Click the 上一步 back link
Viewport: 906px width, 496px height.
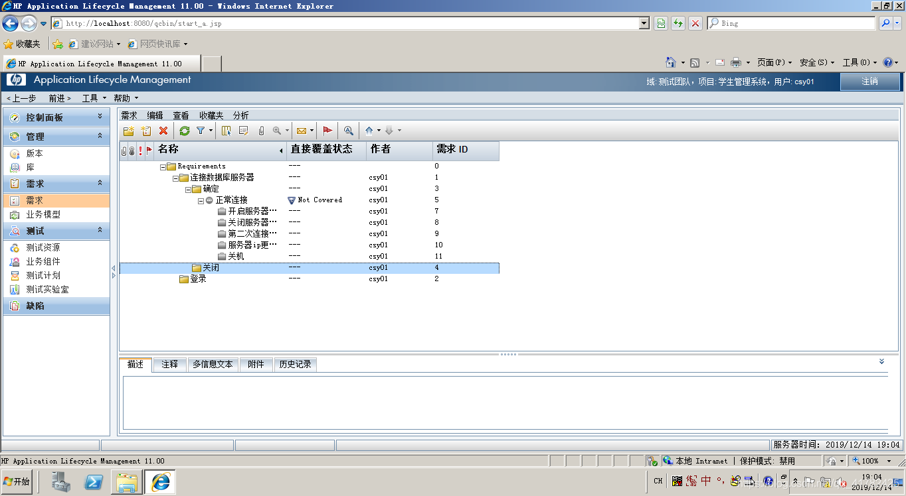pyautogui.click(x=21, y=98)
